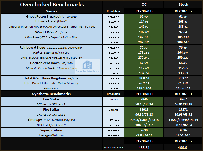
Task: Select "Ultra Preset/TAA - Default Motion Blur" text
Action: click(51, 37)
